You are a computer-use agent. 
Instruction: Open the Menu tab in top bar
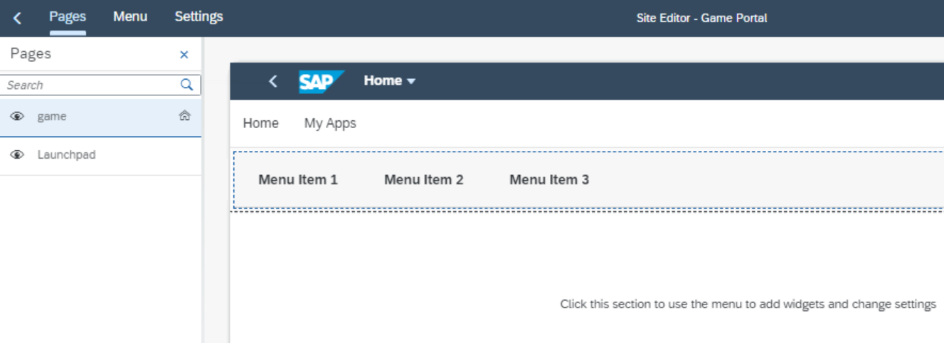click(130, 16)
